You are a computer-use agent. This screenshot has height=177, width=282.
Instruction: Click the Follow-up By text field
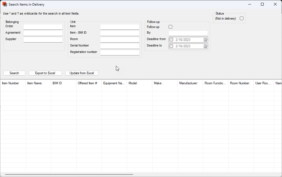pos(188,33)
